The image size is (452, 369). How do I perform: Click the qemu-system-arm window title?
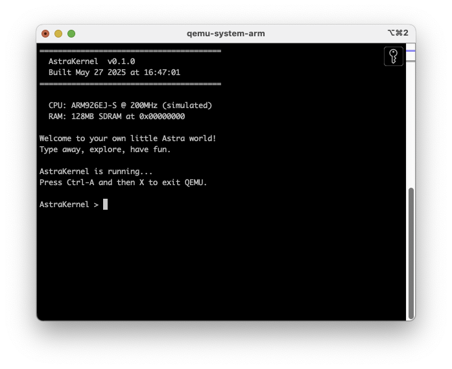coord(226,34)
